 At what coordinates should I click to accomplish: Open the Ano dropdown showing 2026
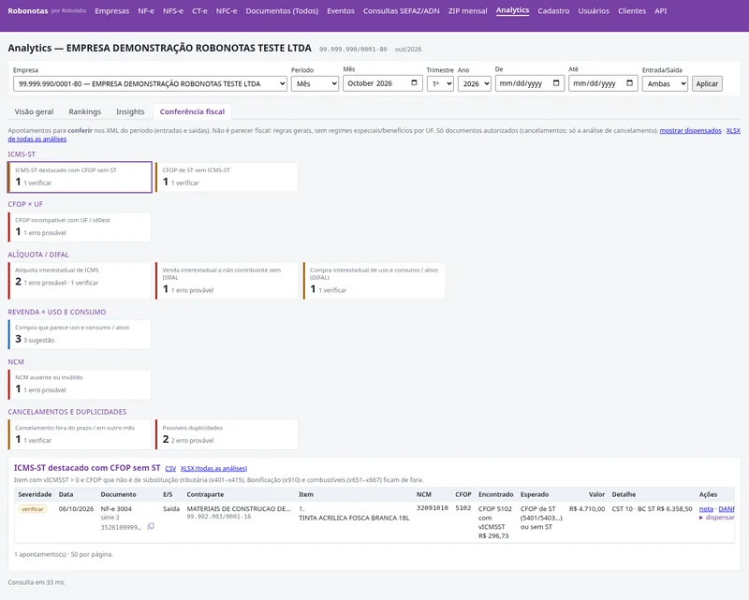(475, 83)
